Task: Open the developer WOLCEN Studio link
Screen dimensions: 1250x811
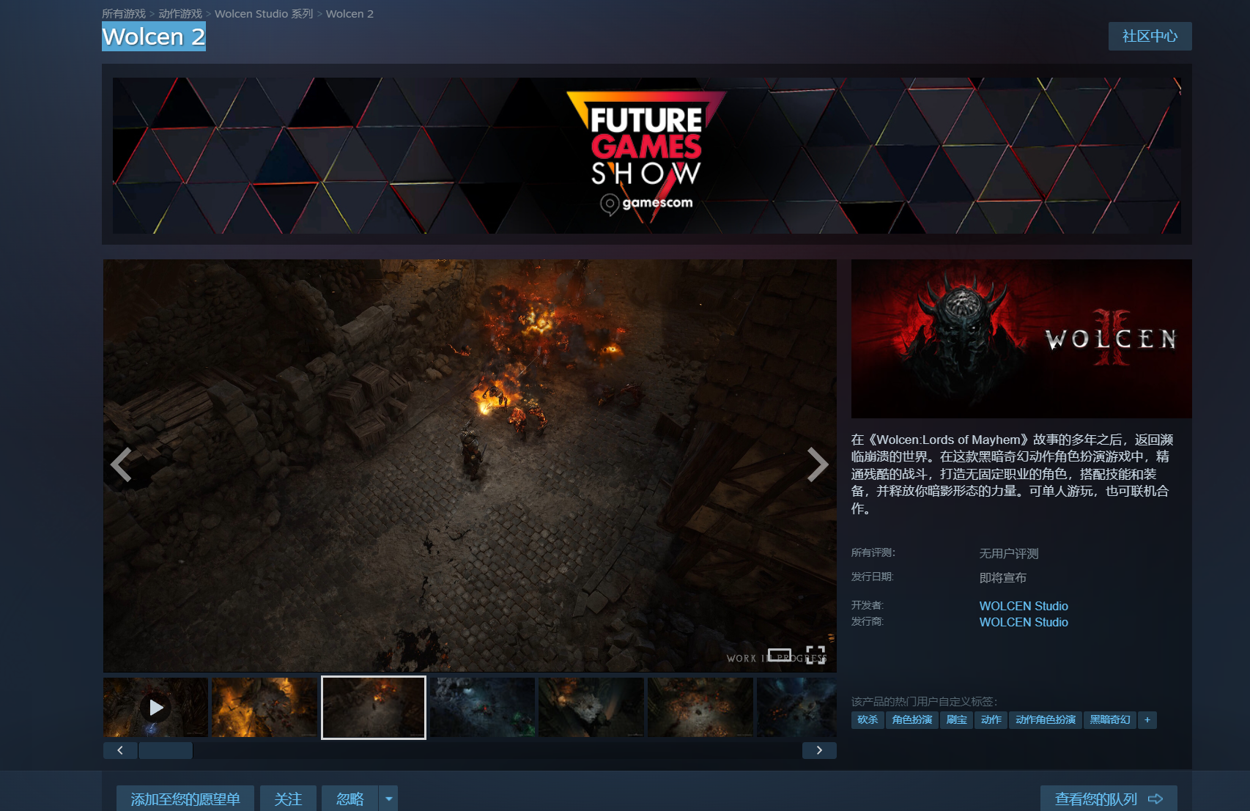Action: pos(1024,606)
